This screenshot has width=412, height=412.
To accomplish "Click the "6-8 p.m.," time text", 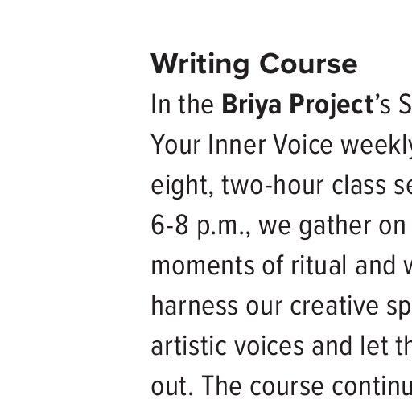I will click(201, 227).
